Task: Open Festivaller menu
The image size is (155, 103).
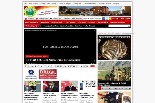Action: click(82, 22)
